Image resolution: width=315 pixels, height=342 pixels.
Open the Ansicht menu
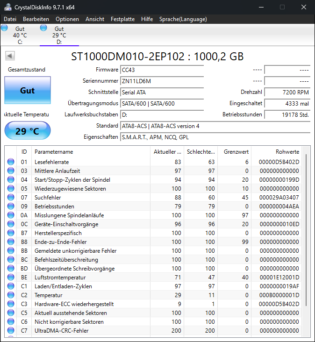tap(95, 19)
